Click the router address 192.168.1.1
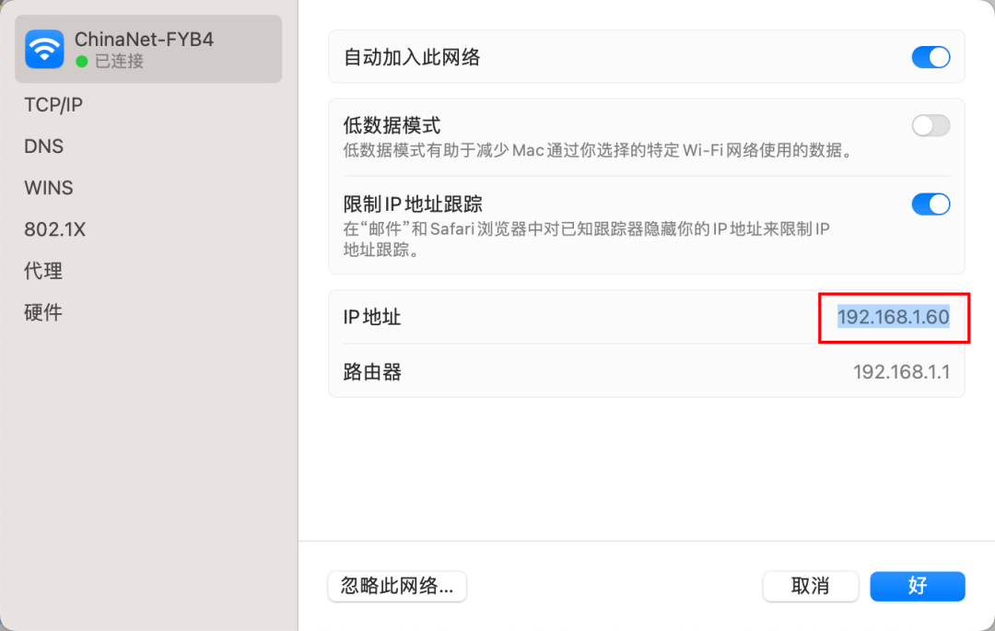Screen dimensions: 995x631 tap(901, 372)
